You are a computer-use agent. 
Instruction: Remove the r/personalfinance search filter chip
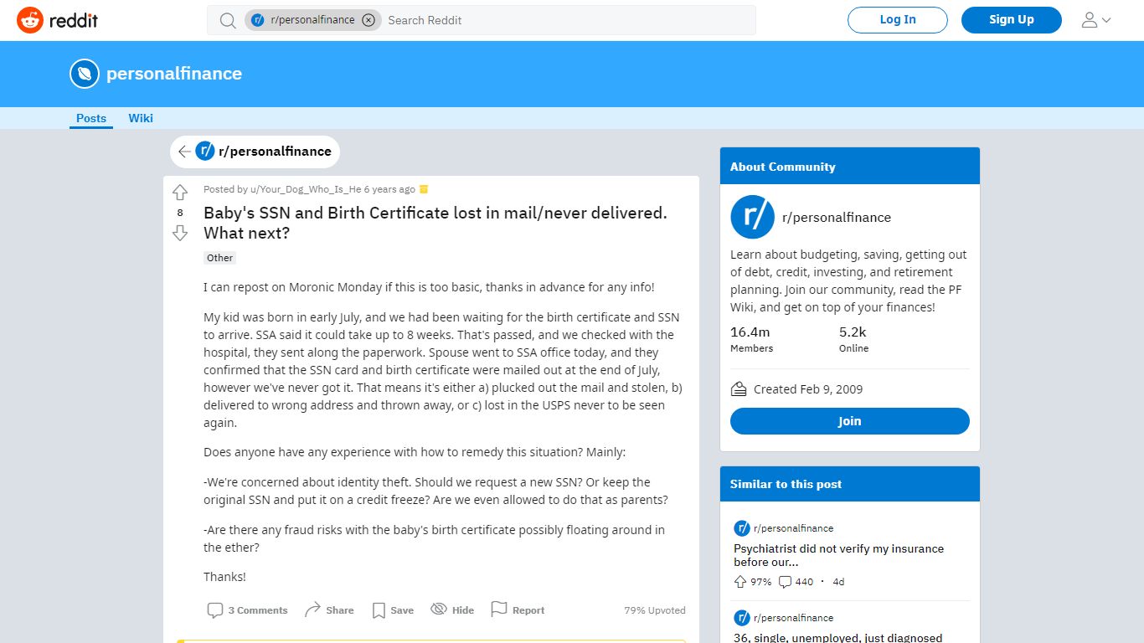coord(368,20)
